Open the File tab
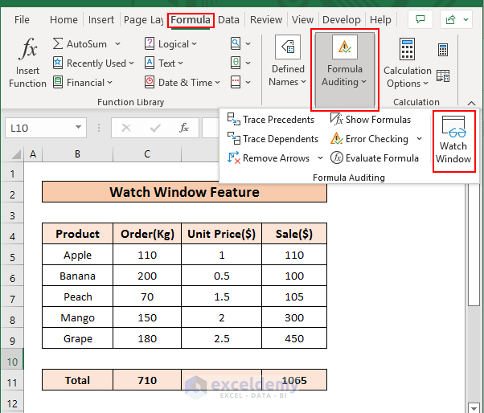 coord(22,20)
